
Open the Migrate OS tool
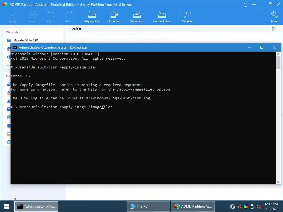tap(92, 17)
